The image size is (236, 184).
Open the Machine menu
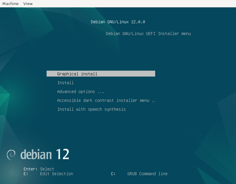tap(10, 4)
